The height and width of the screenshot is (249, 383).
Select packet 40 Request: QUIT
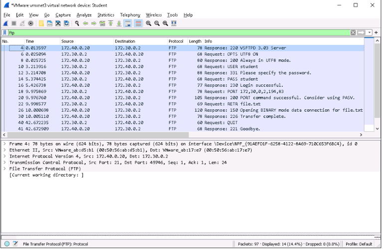coord(183,123)
